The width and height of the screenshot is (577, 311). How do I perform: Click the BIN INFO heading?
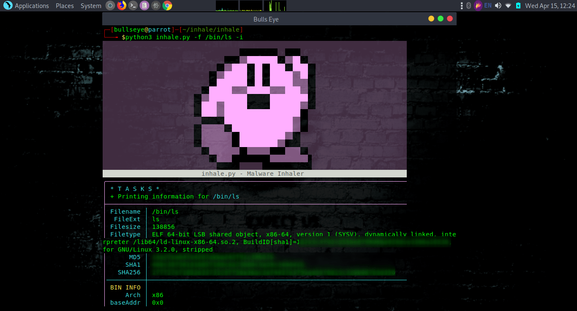coord(125,287)
